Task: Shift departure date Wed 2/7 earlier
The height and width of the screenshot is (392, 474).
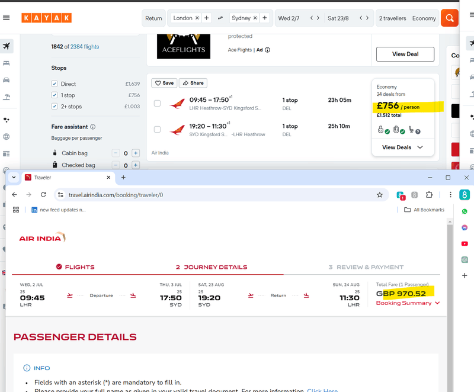Action: click(312, 18)
